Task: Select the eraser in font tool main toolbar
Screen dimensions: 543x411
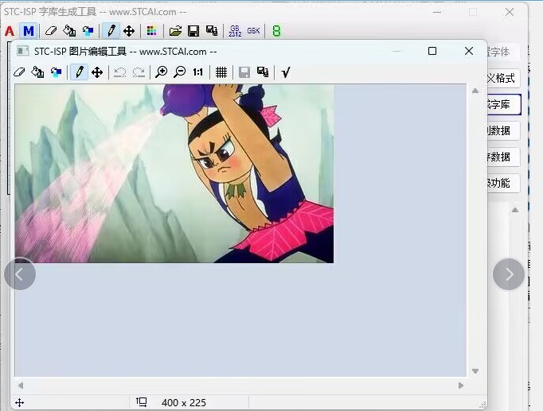Action: pos(51,31)
